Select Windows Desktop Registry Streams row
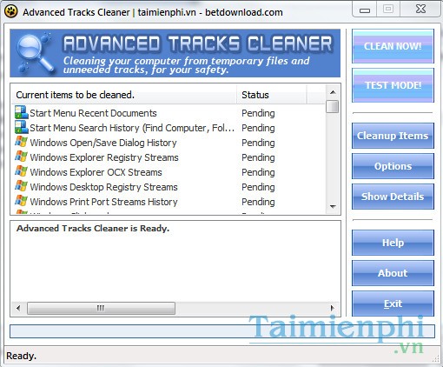 [168, 187]
